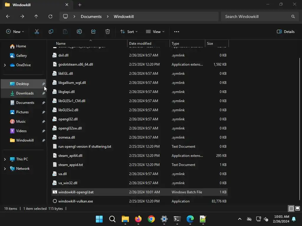Image resolution: width=302 pixels, height=226 pixels.
Task: Go back with the left arrow
Action: point(8,16)
